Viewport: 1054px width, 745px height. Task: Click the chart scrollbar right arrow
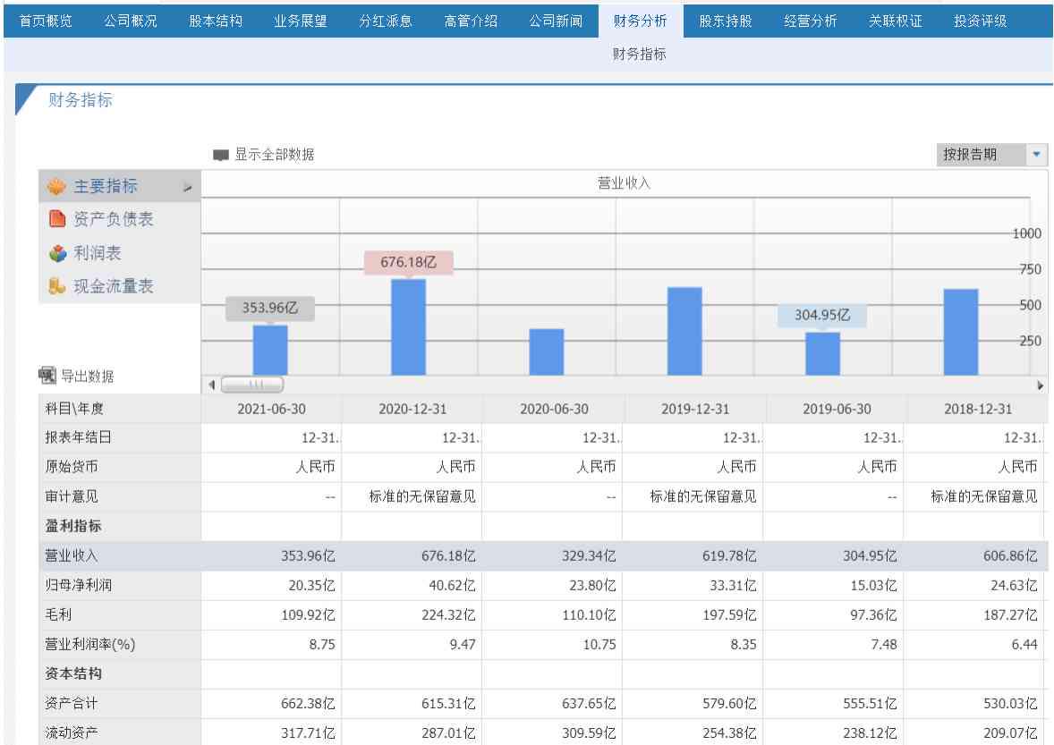[1040, 385]
